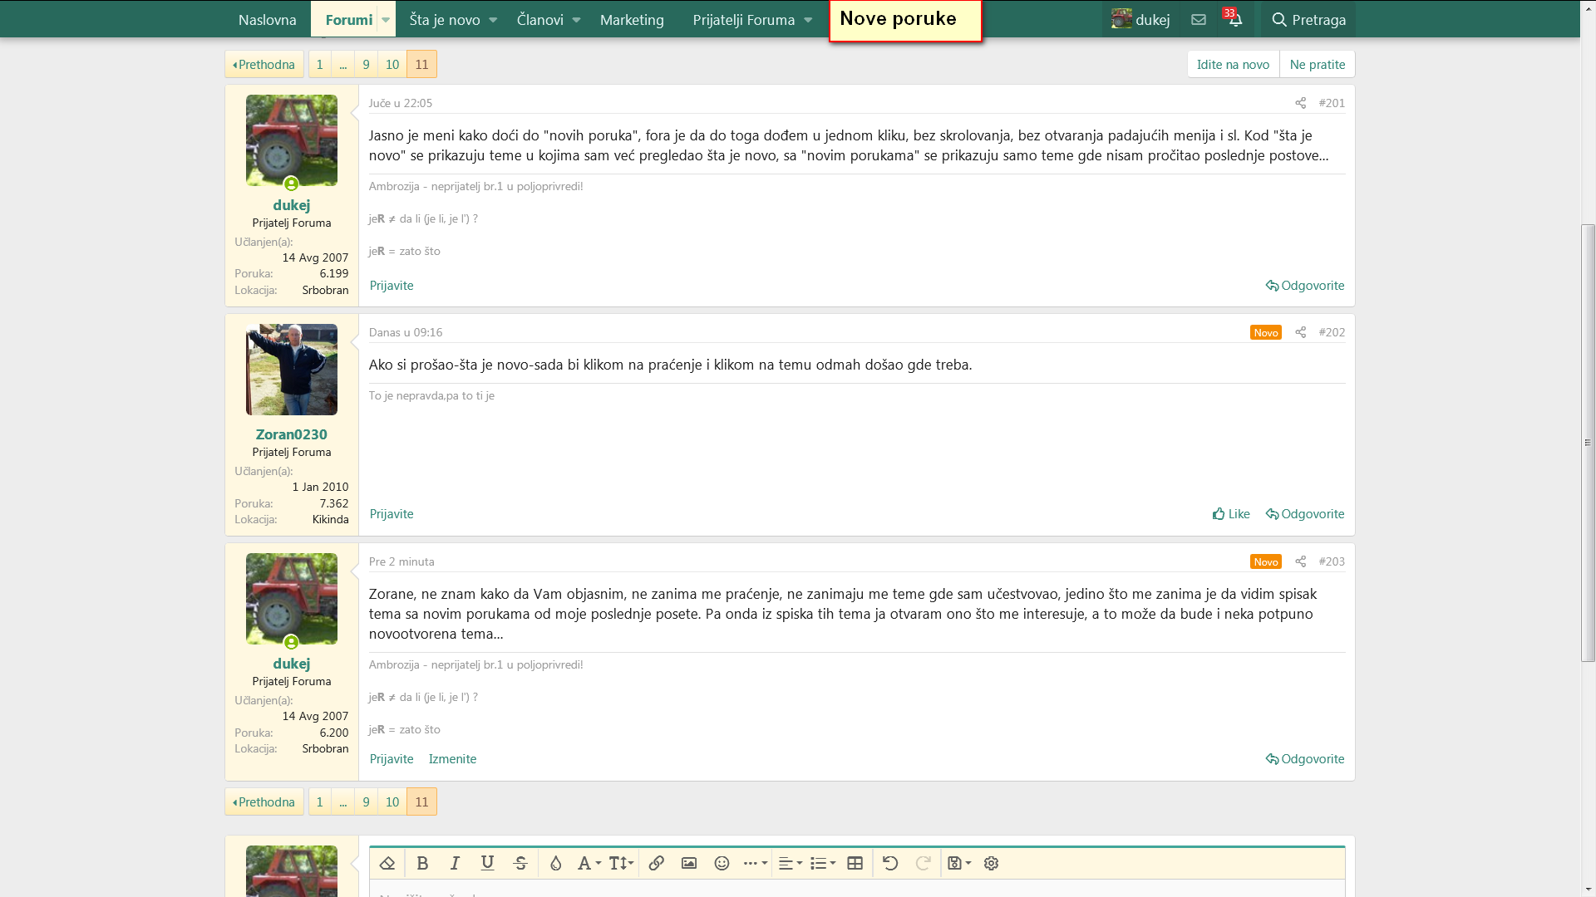Image resolution: width=1596 pixels, height=897 pixels.
Task: Report post #201 via Prijavite
Action: coord(392,285)
